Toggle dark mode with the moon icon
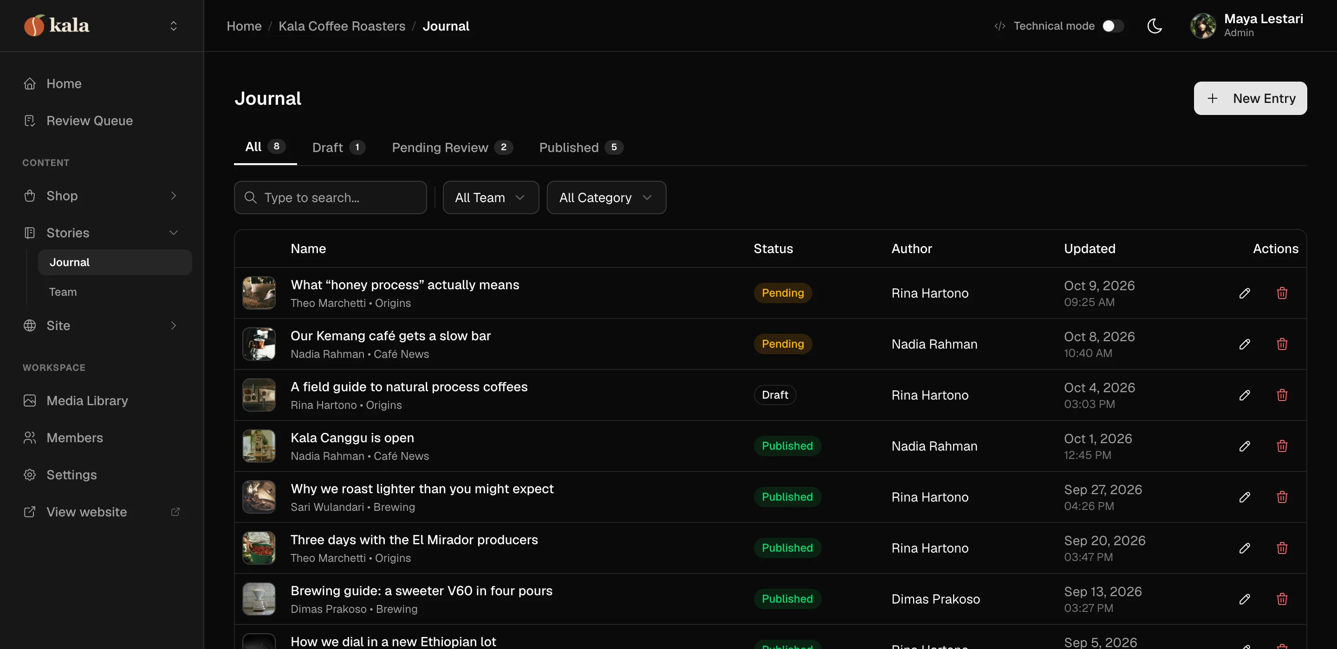Screen dimensions: 1337x649 click(x=1154, y=26)
